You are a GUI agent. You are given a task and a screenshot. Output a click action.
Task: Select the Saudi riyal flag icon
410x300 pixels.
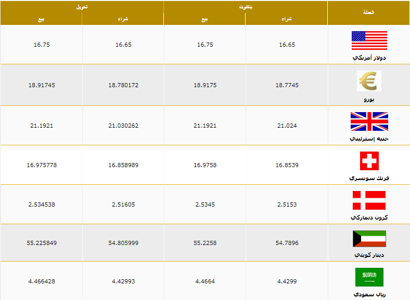(369, 277)
